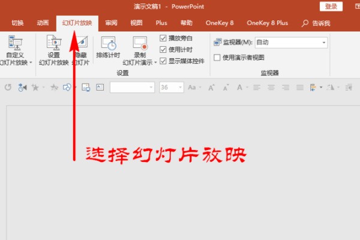Click Increase Font Size icon

point(211,87)
